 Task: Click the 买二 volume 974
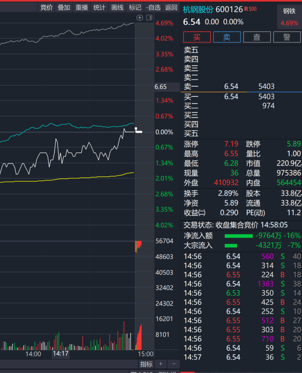[x=269, y=105]
